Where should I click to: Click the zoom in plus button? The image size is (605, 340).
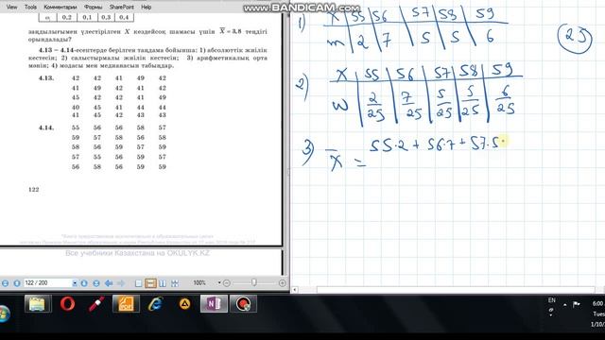[x=283, y=283]
